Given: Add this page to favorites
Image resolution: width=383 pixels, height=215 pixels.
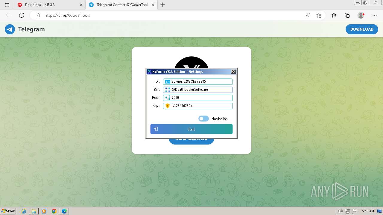Looking at the screenshot, I should tap(319, 15).
